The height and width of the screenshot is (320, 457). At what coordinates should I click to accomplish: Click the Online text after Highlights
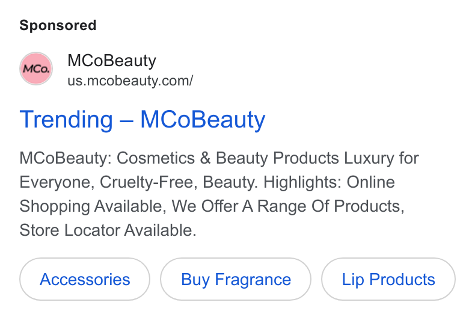pyautogui.click(x=371, y=182)
